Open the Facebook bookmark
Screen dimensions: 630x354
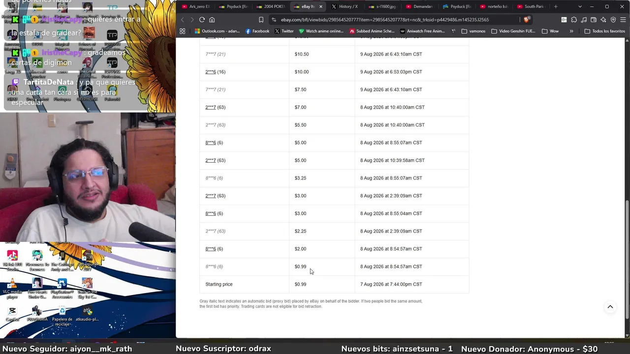[257, 31]
